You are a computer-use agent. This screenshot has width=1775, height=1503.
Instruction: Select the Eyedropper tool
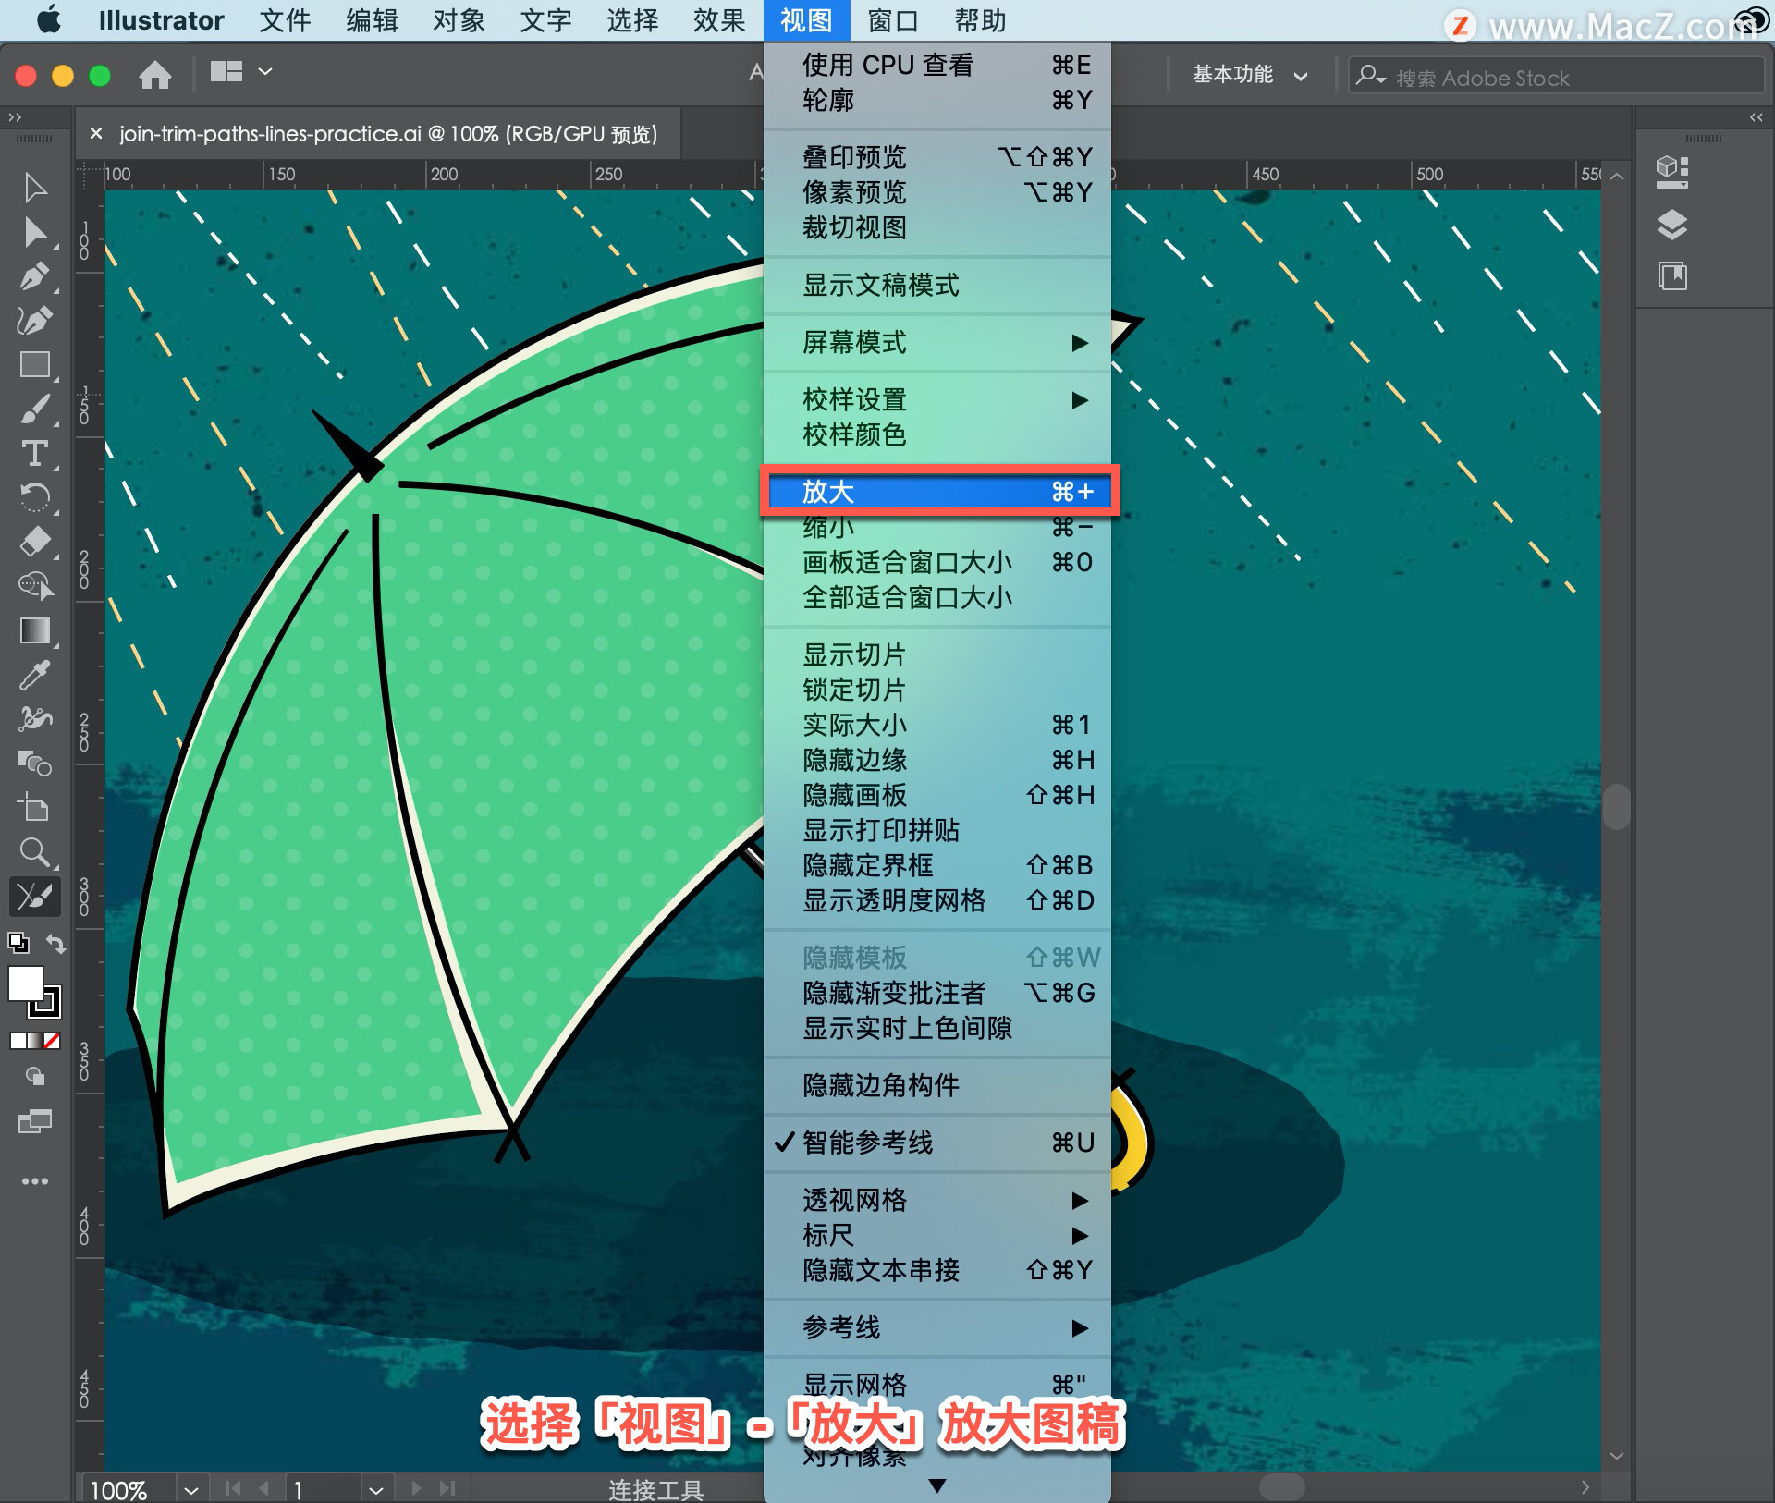[x=34, y=676]
